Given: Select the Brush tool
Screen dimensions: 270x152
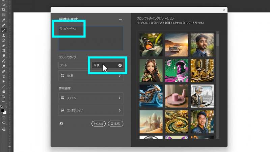Looking at the screenshot, I should (4, 30).
